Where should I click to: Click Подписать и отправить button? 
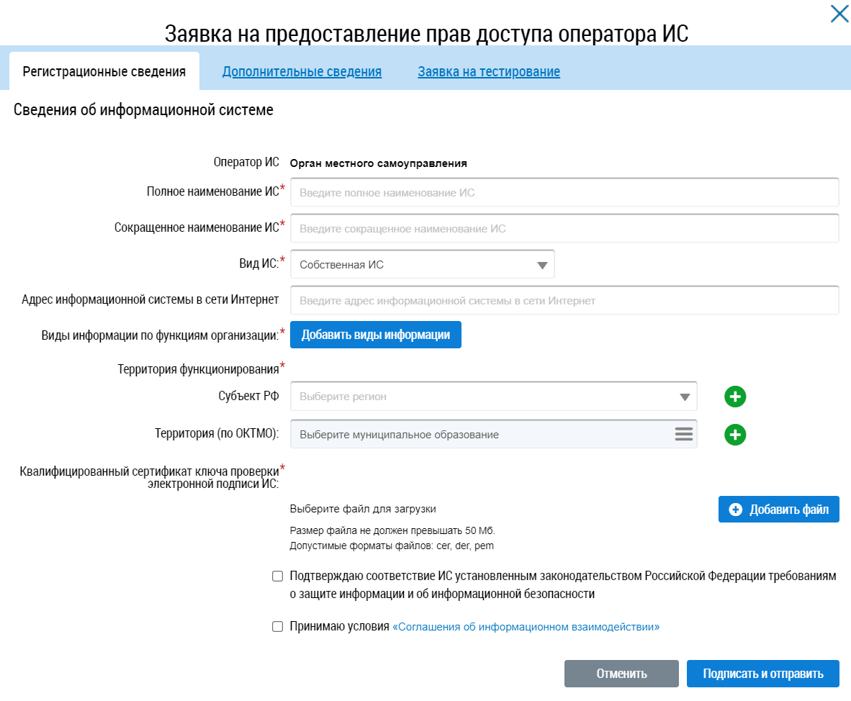tap(762, 674)
